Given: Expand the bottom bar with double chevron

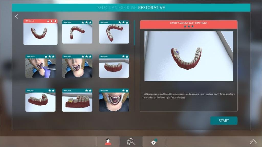Looking at the screenshot, I should 253,142.
